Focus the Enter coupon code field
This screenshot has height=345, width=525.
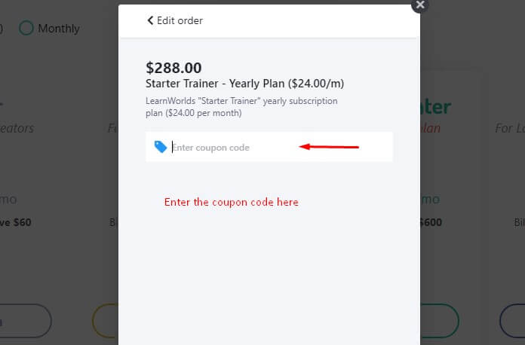pos(269,147)
